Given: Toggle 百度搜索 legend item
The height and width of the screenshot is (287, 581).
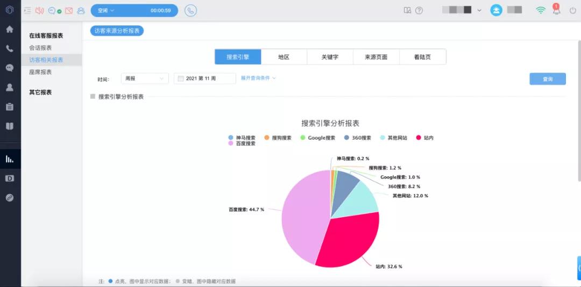Looking at the screenshot, I should coord(242,143).
